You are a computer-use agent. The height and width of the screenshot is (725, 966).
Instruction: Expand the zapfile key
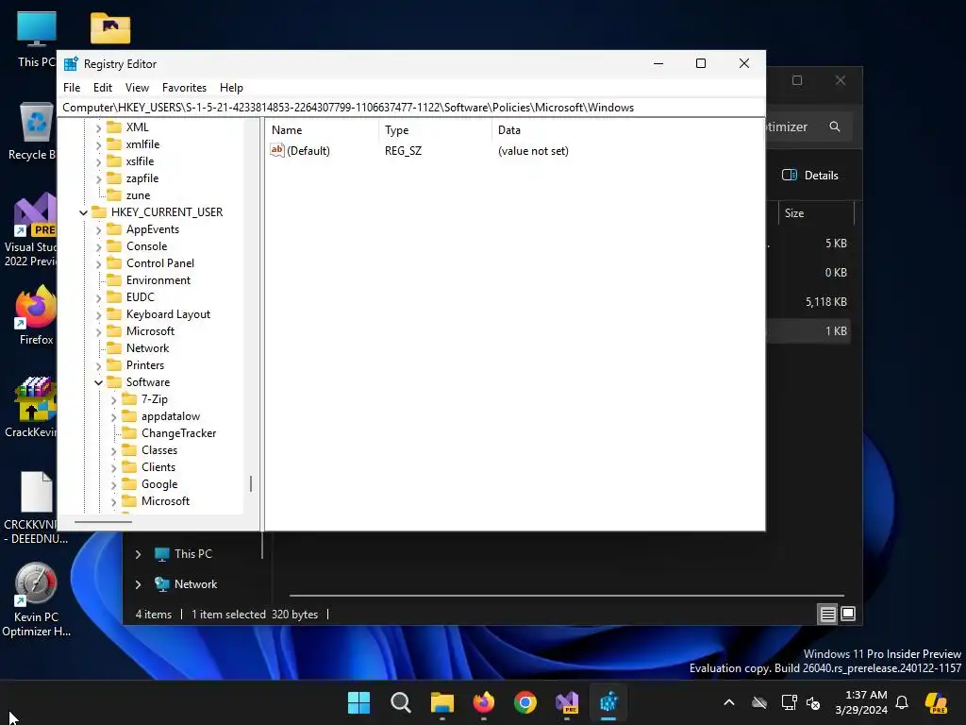(x=98, y=178)
